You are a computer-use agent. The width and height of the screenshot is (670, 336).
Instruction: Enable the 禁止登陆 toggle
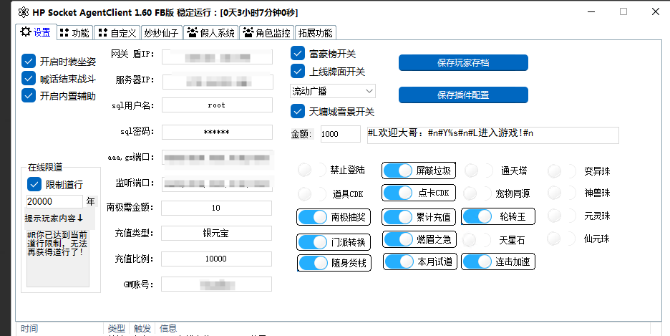click(311, 170)
